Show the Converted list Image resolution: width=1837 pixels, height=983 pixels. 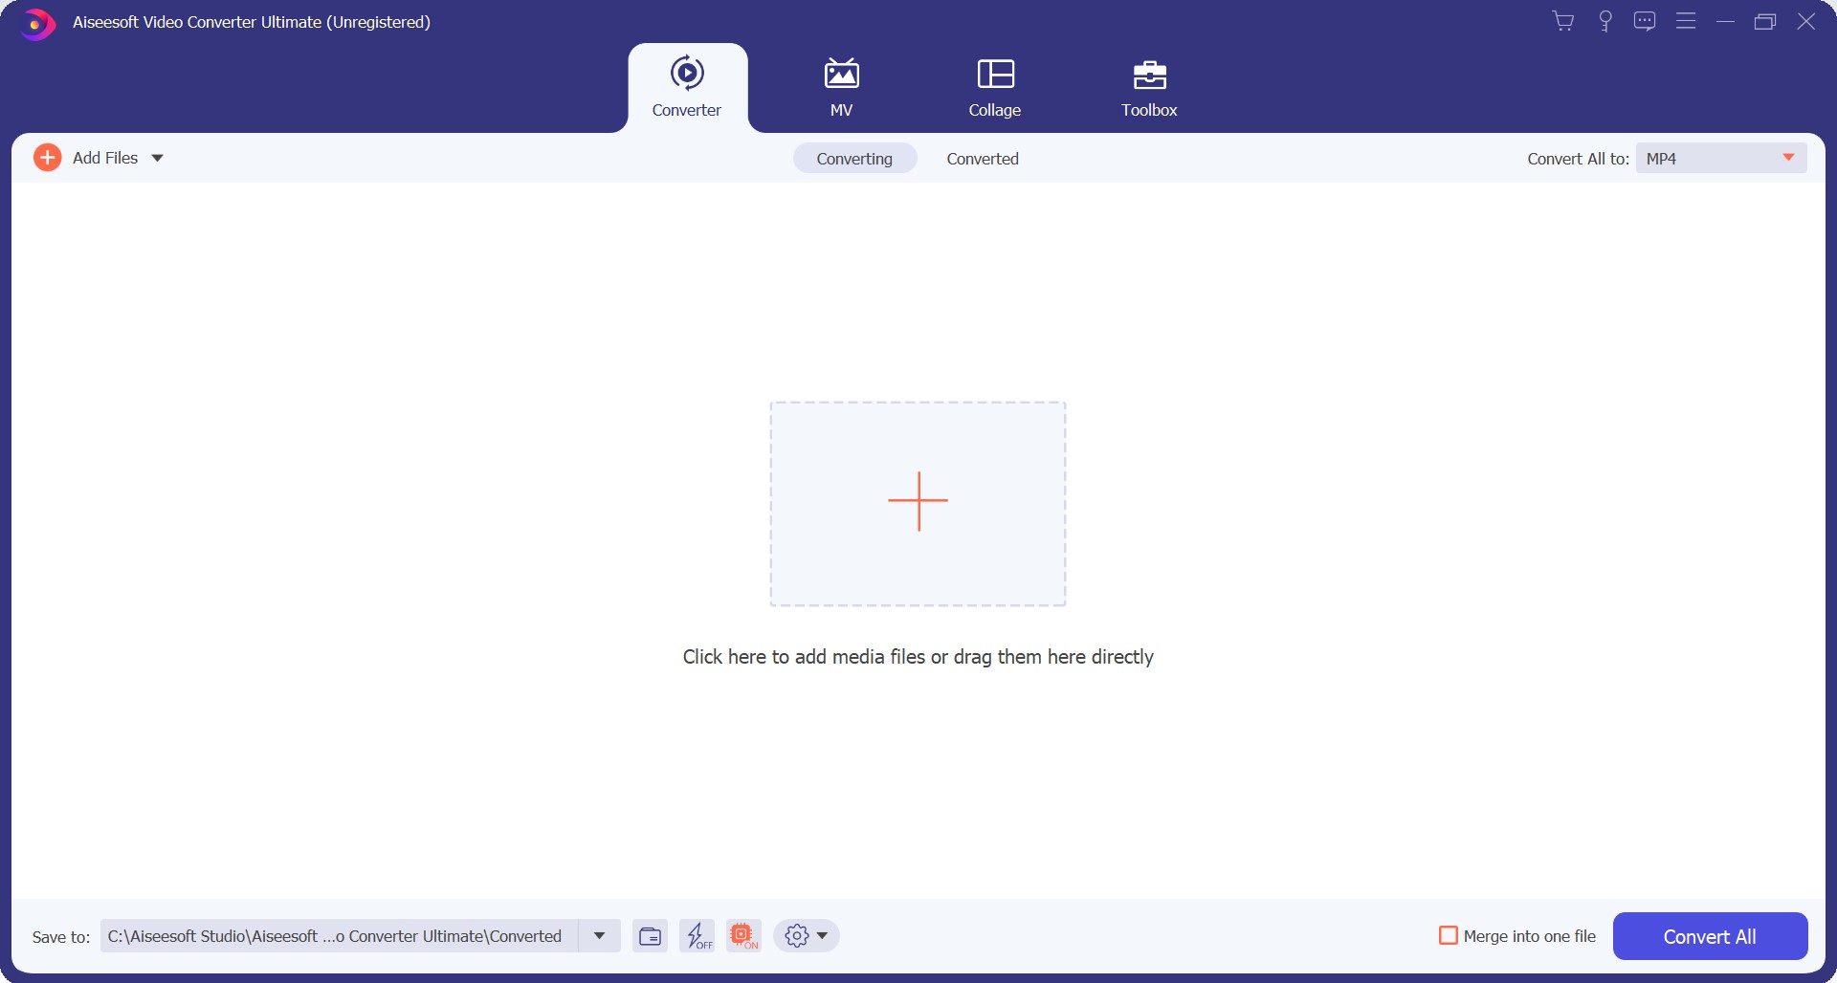pos(983,159)
